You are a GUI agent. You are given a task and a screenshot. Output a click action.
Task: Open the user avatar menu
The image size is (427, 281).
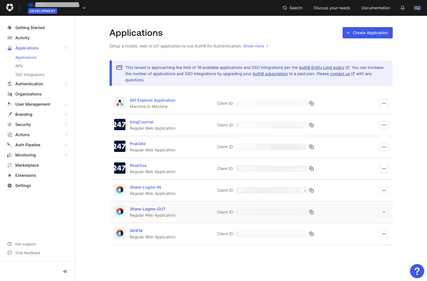tap(417, 8)
